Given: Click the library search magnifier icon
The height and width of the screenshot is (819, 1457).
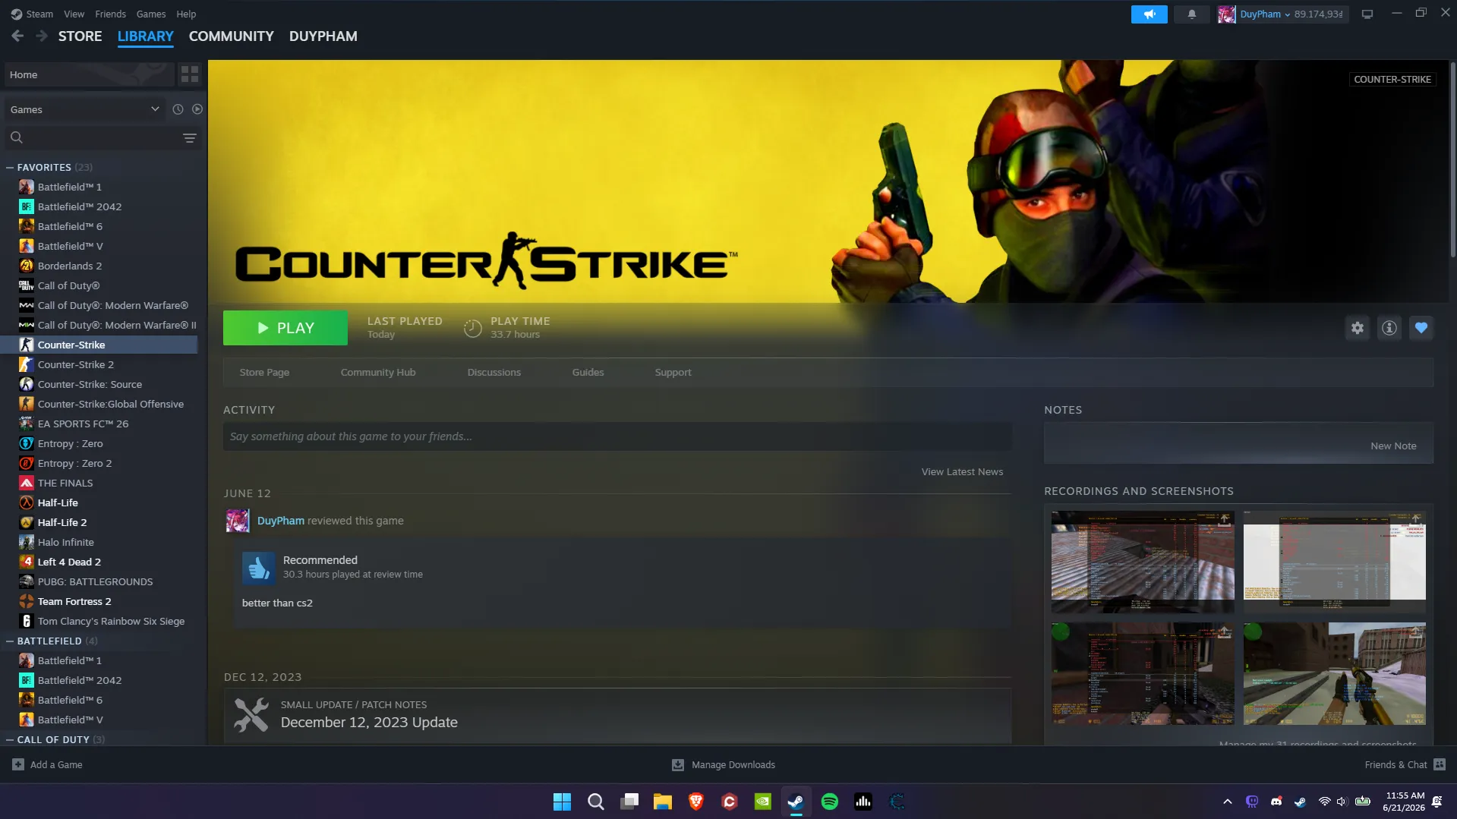Looking at the screenshot, I should point(17,137).
